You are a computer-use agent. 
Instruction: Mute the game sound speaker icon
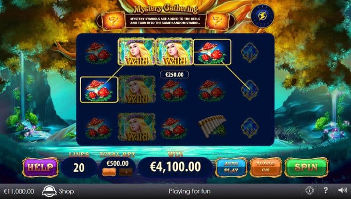point(343,191)
